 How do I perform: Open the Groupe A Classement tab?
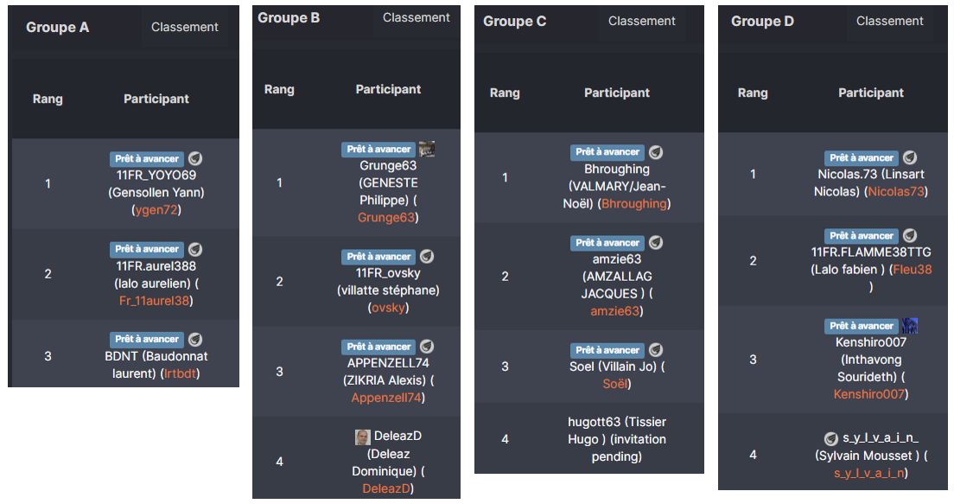185,27
